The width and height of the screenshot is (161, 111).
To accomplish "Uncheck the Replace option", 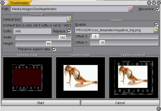I will tap(69, 31).
